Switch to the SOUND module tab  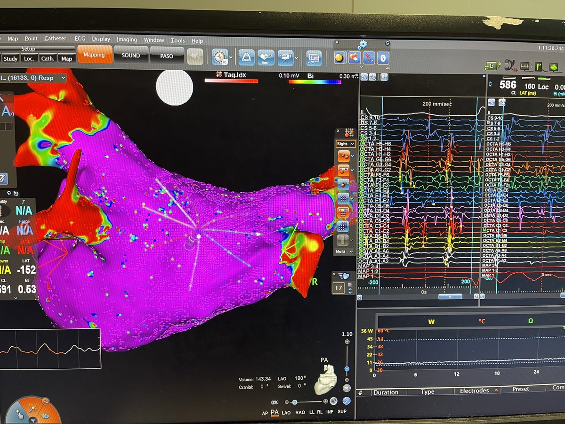130,55
